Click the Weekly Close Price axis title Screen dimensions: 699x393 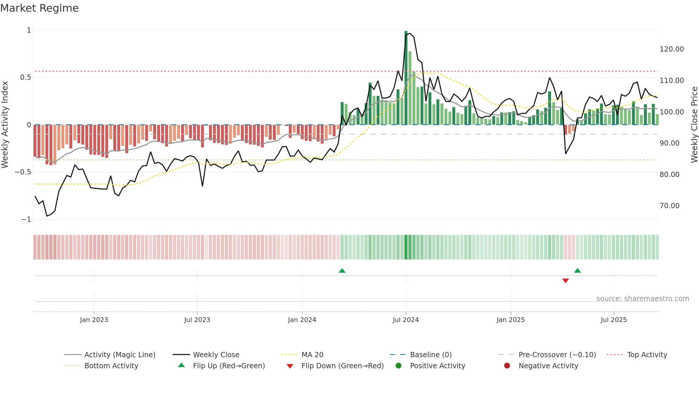pos(694,125)
